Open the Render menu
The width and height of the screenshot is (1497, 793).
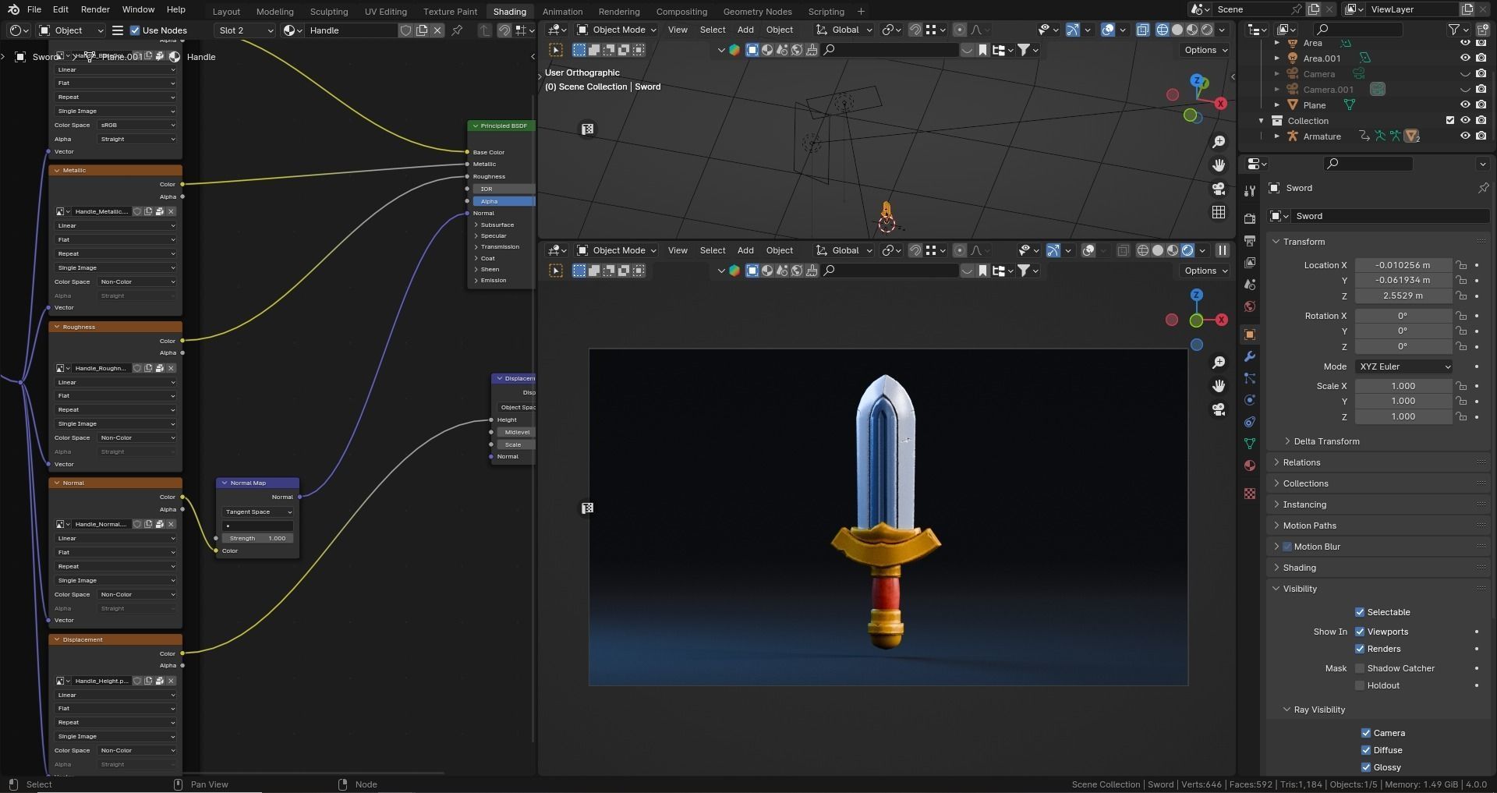[x=95, y=9]
